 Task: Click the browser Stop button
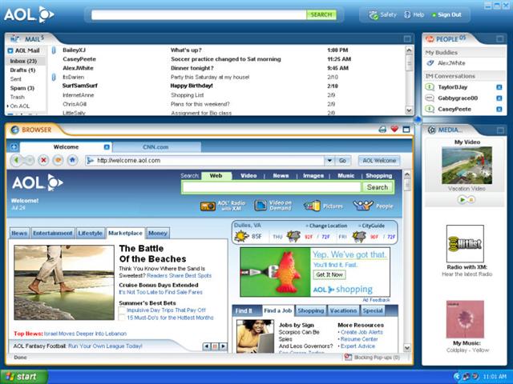pos(43,160)
